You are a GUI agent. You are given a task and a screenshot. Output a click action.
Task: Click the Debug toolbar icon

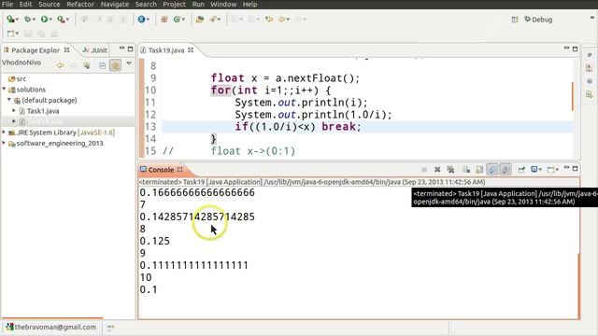(x=27, y=19)
